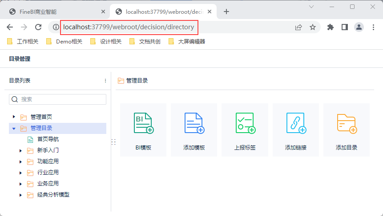Click the folder icon next to 经典分析模型
The width and height of the screenshot is (383, 216).
point(30,195)
